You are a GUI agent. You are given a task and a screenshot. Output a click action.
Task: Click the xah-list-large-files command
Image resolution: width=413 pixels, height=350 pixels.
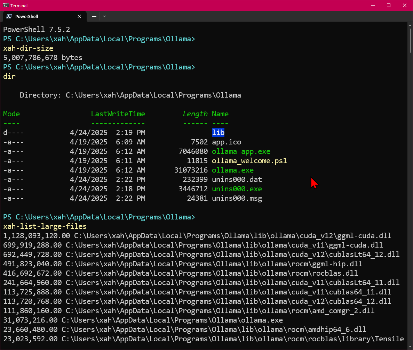45,226
